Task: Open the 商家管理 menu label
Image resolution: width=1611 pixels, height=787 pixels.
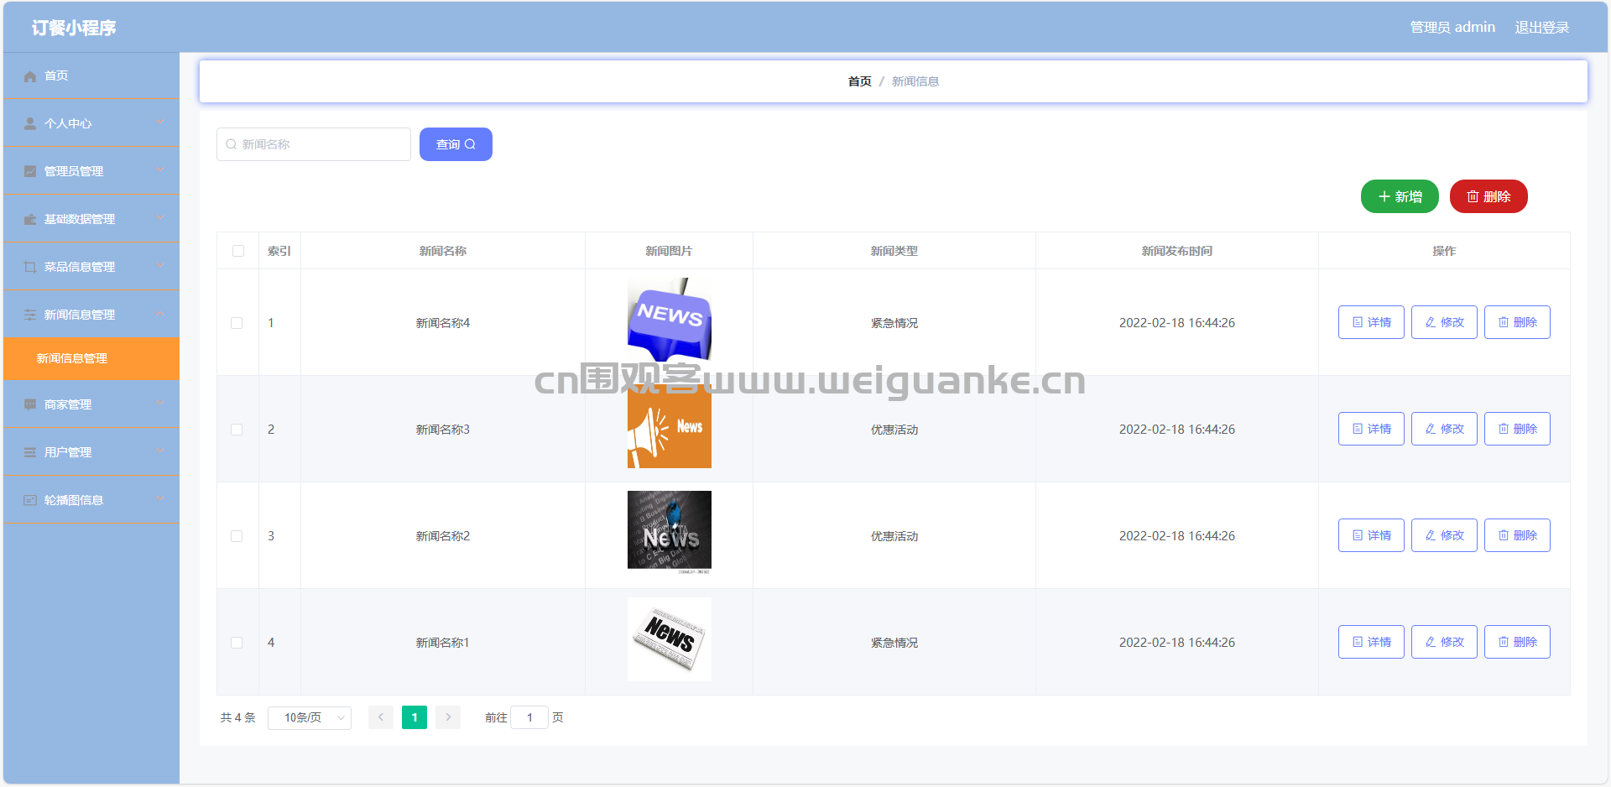Action: [x=68, y=404]
